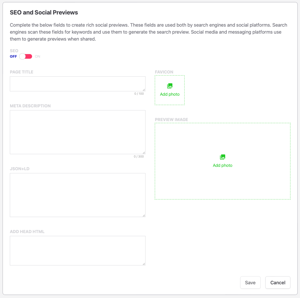Click the Add Head HTML resize handle
The image size is (300, 298).
pyautogui.click(x=144, y=264)
